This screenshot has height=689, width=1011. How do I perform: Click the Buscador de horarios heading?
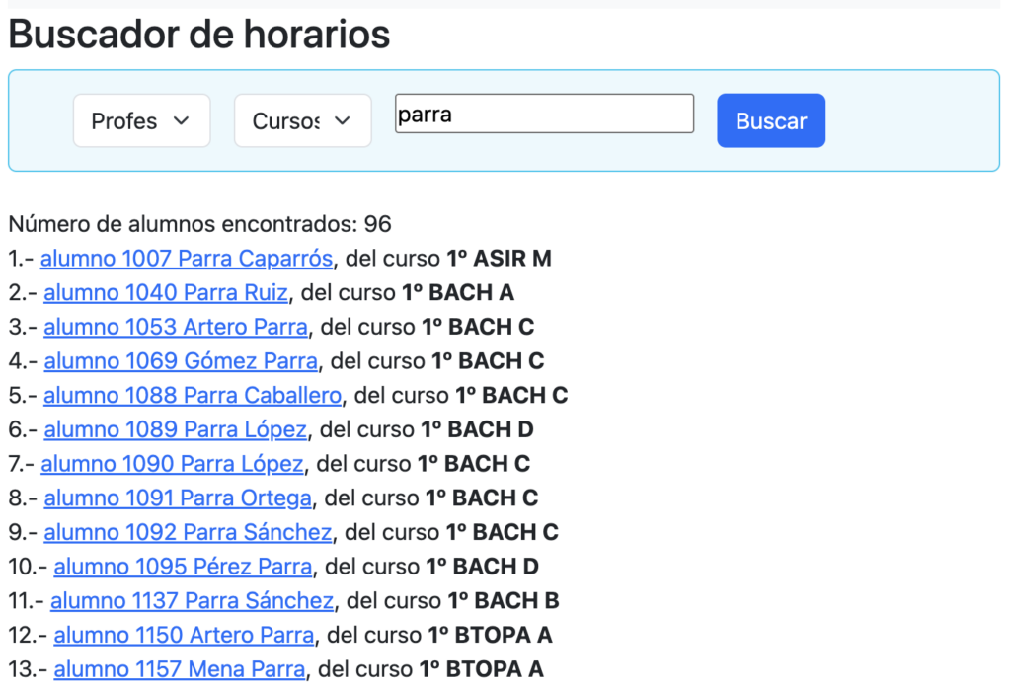[x=199, y=36]
